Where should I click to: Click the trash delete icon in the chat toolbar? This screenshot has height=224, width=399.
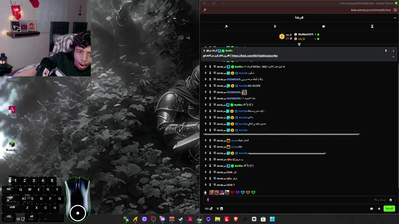click(275, 26)
